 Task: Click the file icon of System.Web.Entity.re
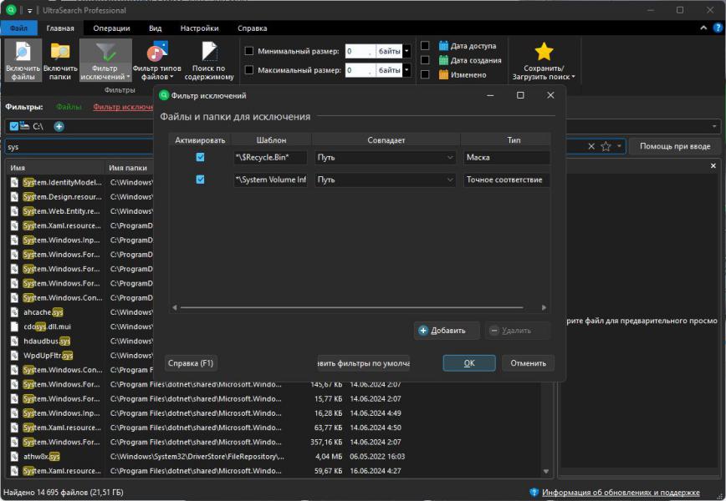pos(15,210)
